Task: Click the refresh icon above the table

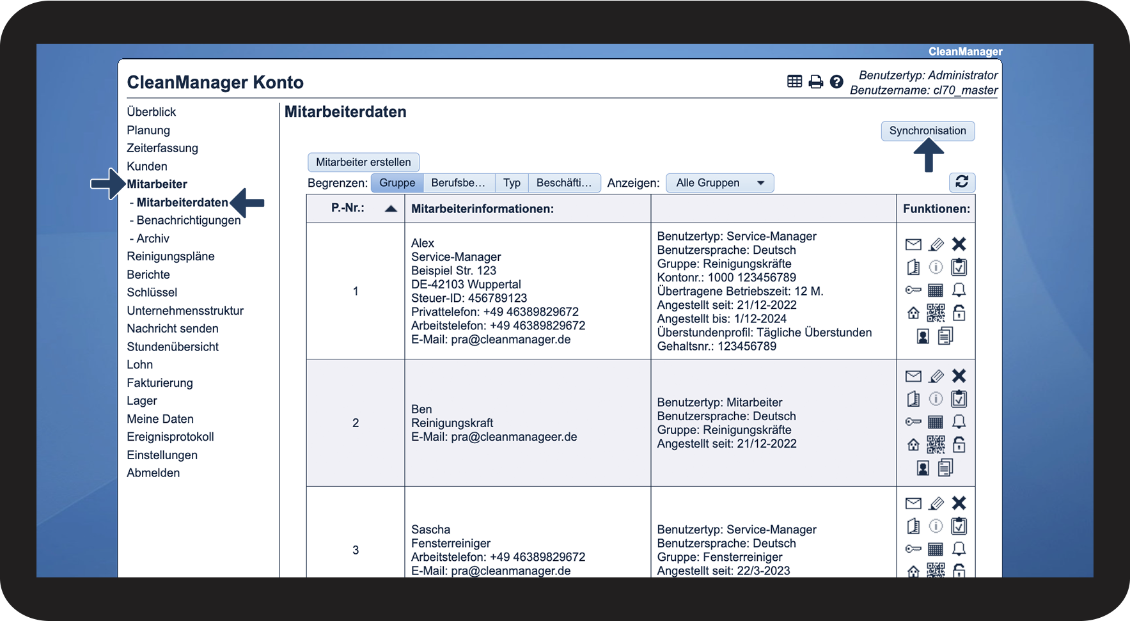Action: pyautogui.click(x=961, y=182)
